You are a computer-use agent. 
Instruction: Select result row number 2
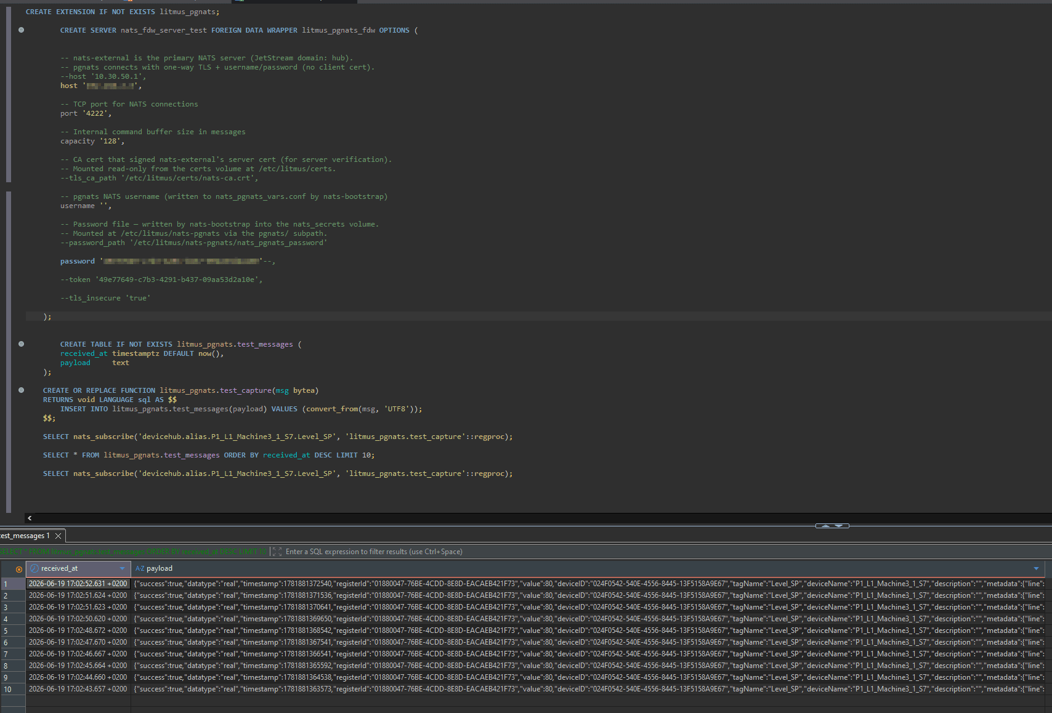click(x=13, y=595)
